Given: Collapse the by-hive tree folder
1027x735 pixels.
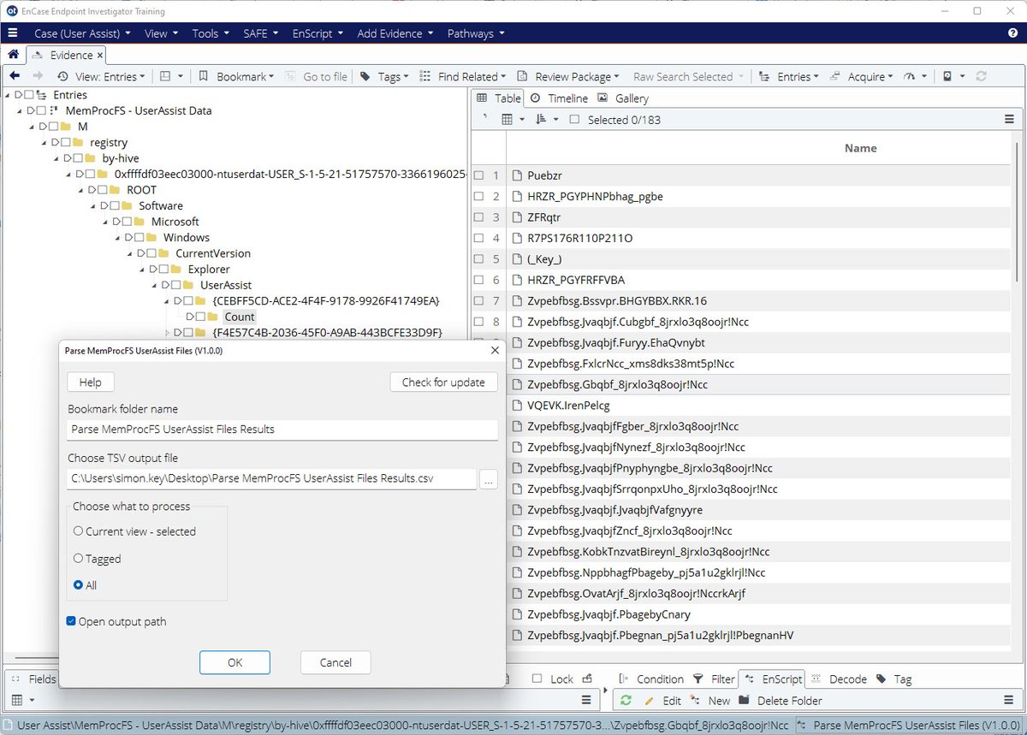Looking at the screenshot, I should (55, 158).
